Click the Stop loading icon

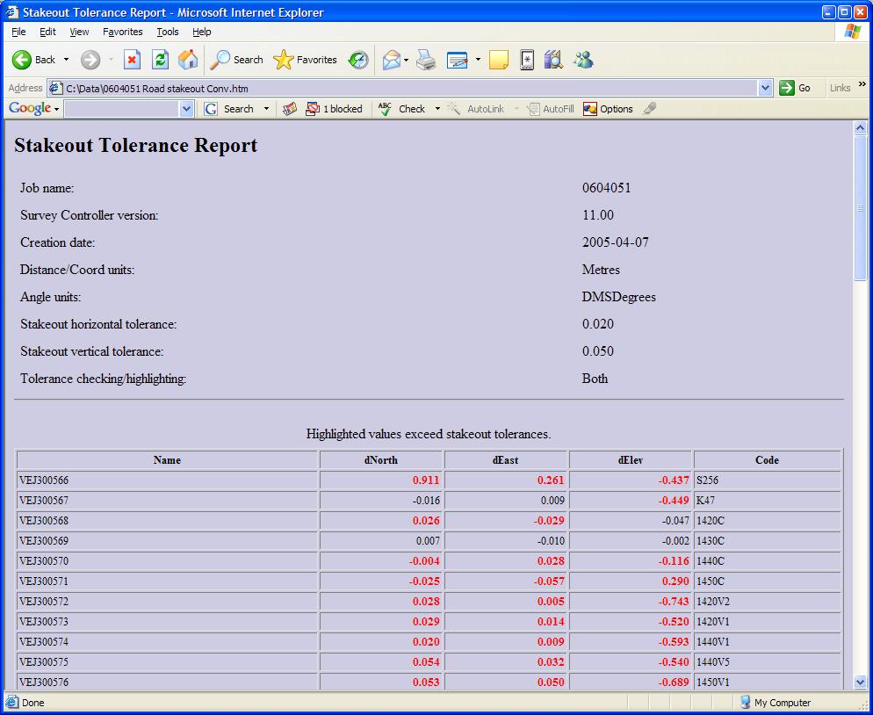click(x=132, y=60)
